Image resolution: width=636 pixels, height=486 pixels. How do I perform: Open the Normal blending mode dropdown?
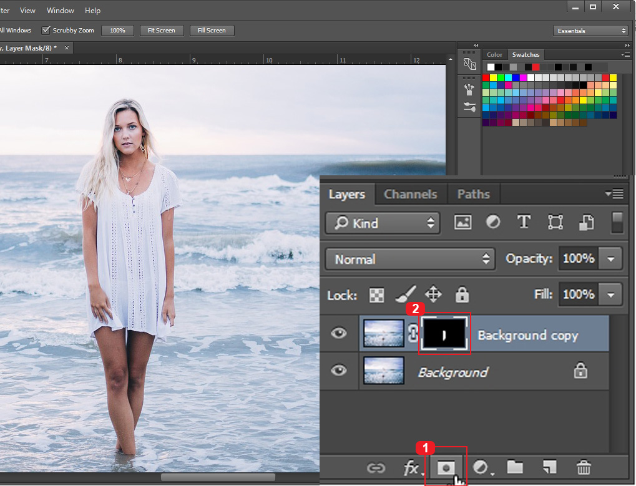[410, 259]
